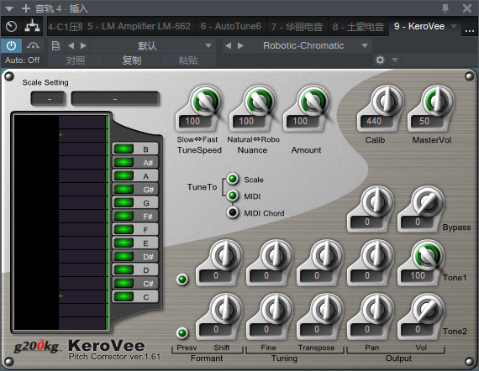Open the Robotic-Chromatic program dropdown
The width and height of the screenshot is (479, 371).
(364, 46)
